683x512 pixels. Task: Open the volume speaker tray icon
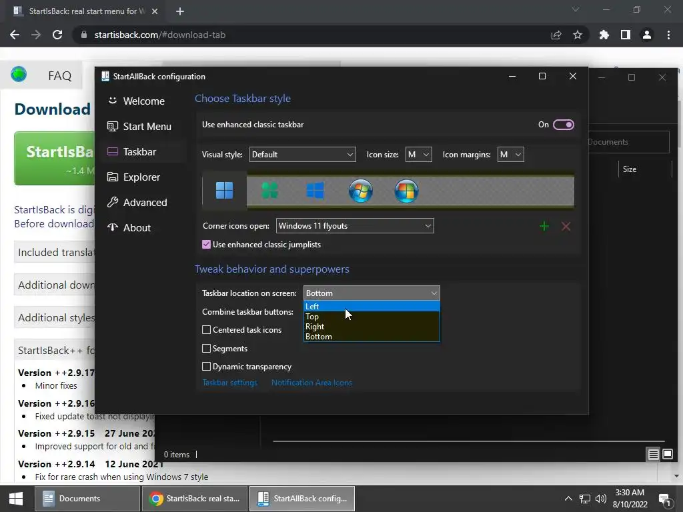click(x=601, y=499)
